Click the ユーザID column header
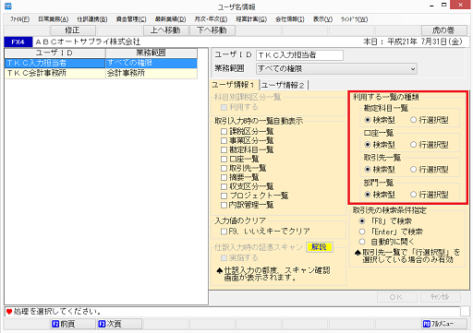 (55, 53)
